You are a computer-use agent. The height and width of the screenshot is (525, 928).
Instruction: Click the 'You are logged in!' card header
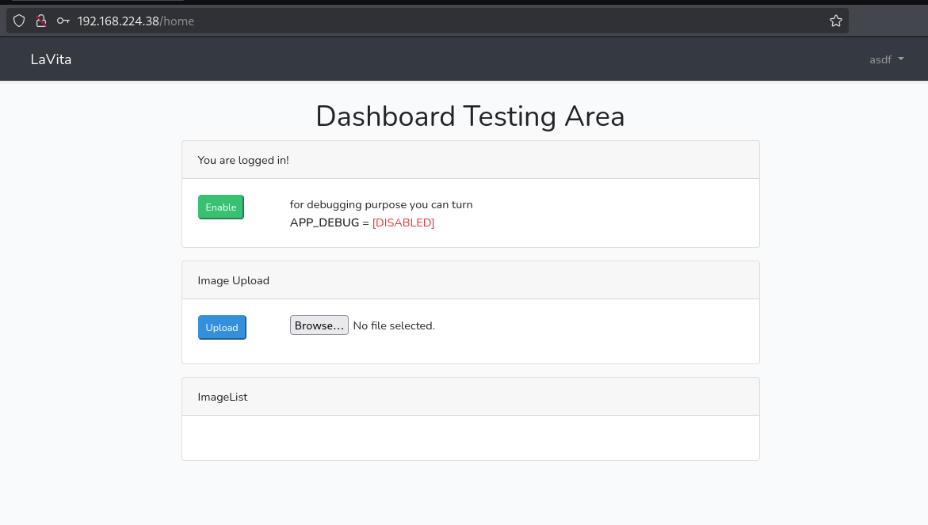[471, 160]
